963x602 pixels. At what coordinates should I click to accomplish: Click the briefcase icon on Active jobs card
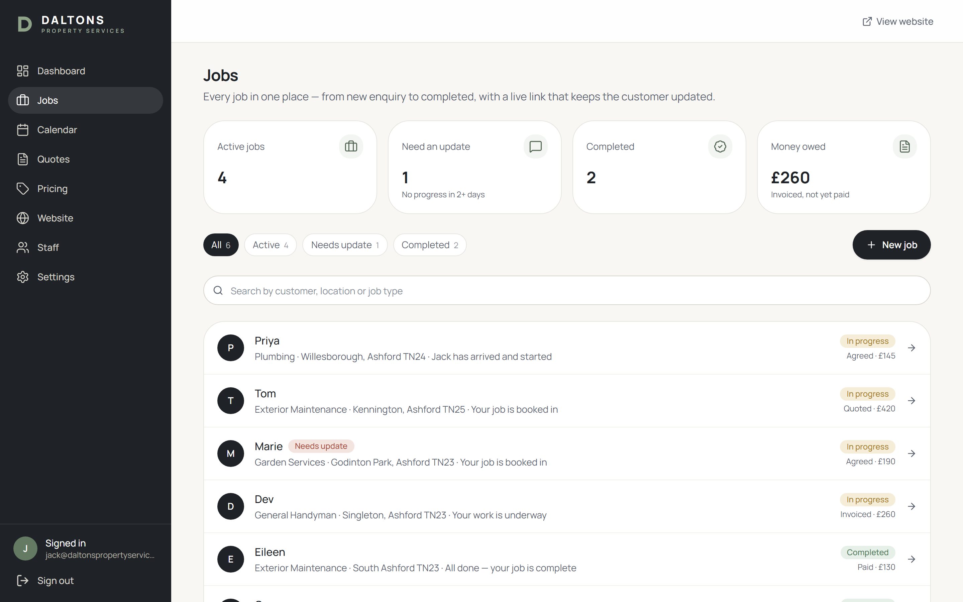tap(351, 146)
